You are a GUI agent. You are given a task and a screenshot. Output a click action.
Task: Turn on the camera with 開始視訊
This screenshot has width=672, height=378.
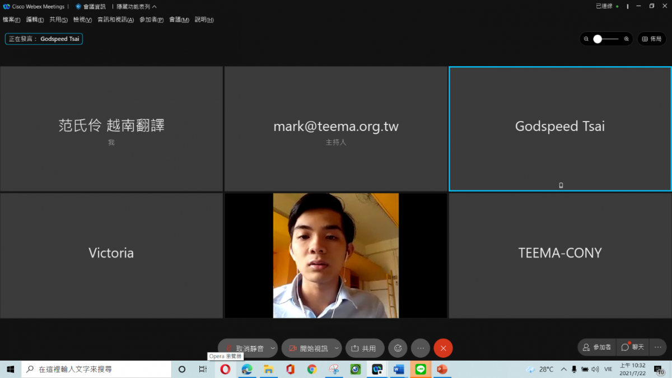coord(308,348)
